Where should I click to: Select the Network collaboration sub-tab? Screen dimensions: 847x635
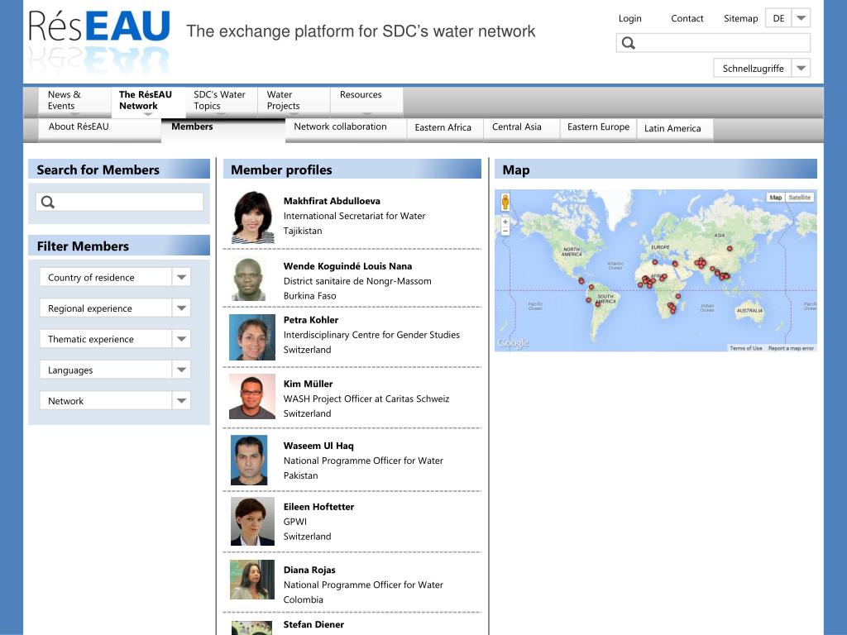tap(340, 127)
